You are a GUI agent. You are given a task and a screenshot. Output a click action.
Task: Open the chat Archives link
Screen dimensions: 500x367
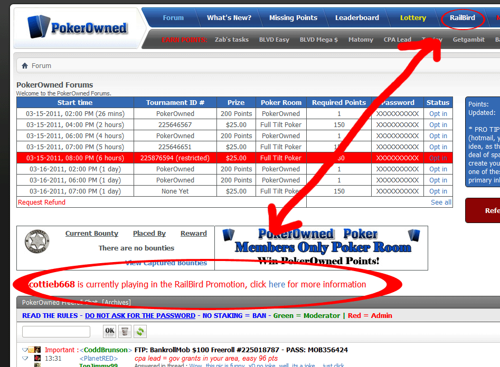pyautogui.click(x=116, y=302)
